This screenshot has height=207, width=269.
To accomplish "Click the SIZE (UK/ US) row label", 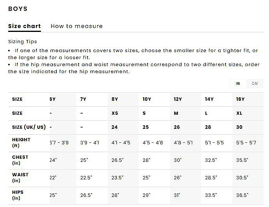I will (x=29, y=127).
